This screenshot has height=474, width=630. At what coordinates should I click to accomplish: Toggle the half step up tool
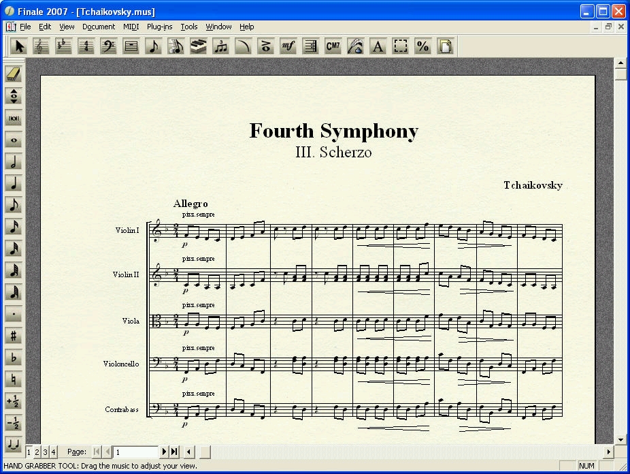click(14, 401)
